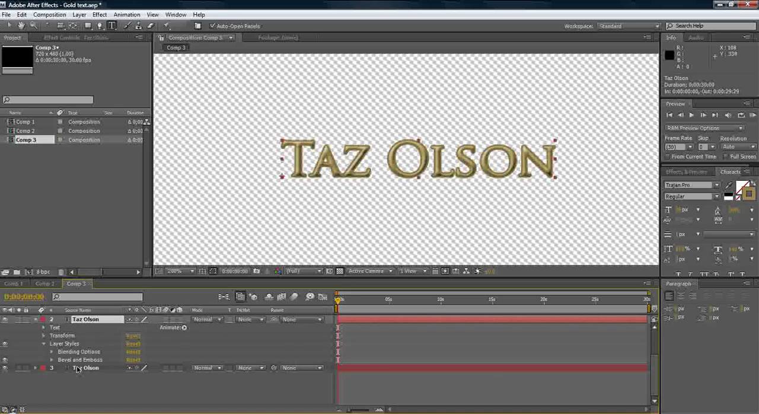Open the Composition menu
Screen dimensions: 759x414
pyautogui.click(x=49, y=14)
